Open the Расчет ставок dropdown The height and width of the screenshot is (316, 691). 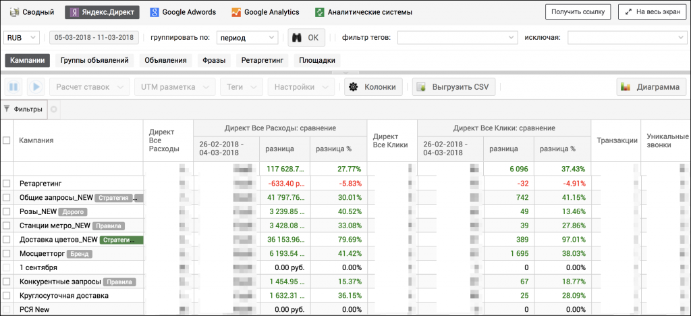pyautogui.click(x=90, y=87)
